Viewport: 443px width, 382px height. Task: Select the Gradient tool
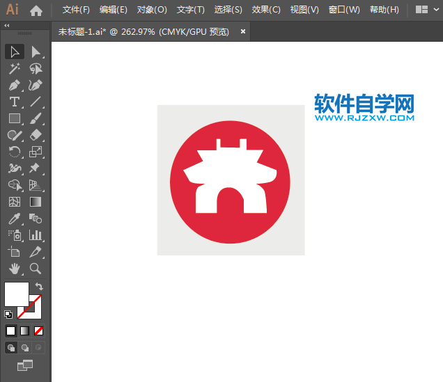point(36,202)
